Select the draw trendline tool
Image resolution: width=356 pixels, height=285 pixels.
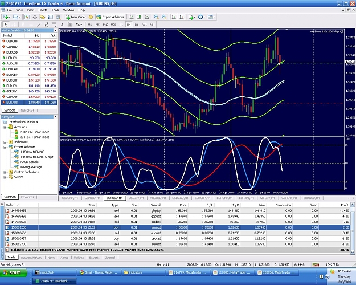tap(39, 25)
